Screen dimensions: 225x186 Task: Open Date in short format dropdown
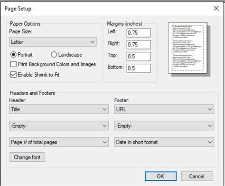164,142
